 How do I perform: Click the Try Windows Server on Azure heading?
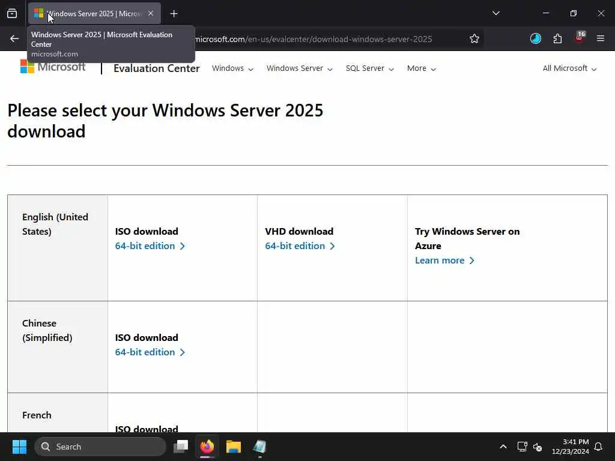[467, 238]
